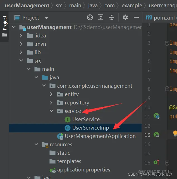Screen dimensions: 177x179
Task: Click the Expand All toolbar icon
Action: click(x=101, y=18)
